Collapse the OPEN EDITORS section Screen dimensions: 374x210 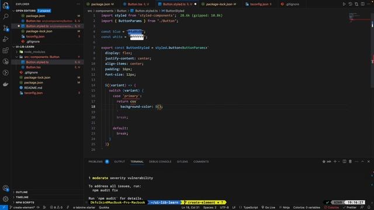coord(26,10)
